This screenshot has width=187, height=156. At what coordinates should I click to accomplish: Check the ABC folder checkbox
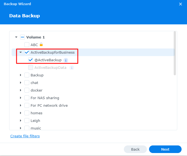pos(27,45)
